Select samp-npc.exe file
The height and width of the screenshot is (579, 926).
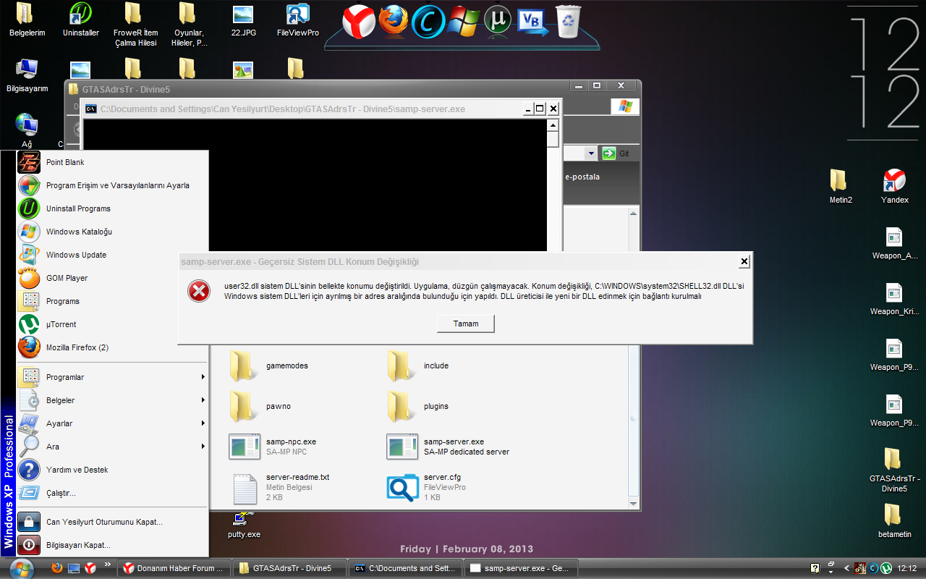(273, 447)
